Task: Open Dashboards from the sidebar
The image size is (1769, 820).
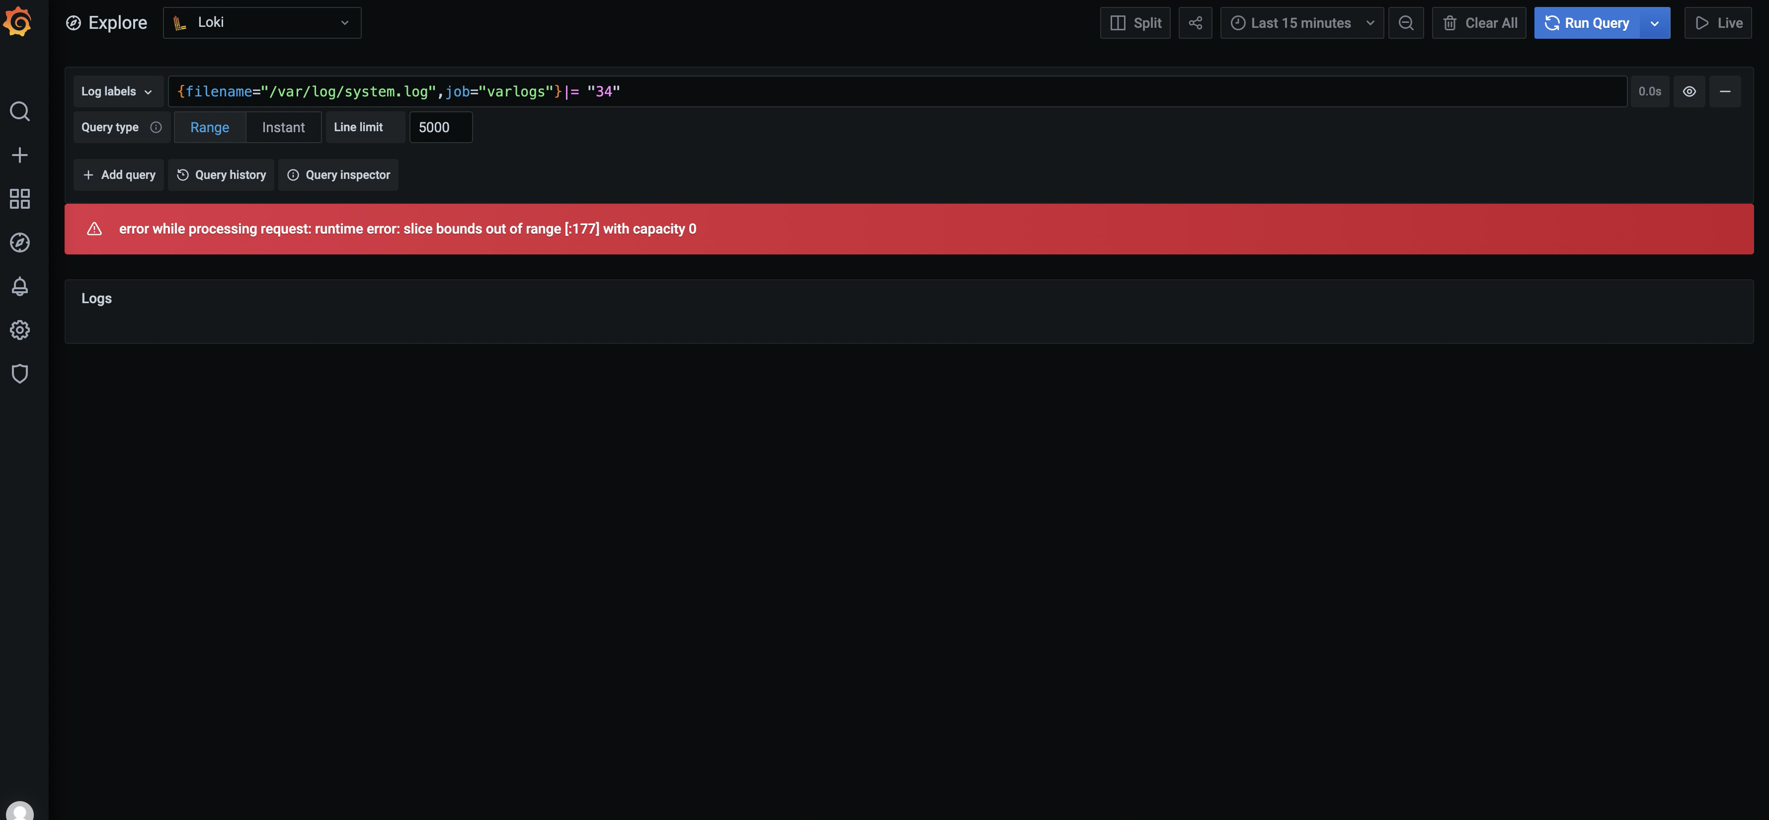Action: click(20, 198)
